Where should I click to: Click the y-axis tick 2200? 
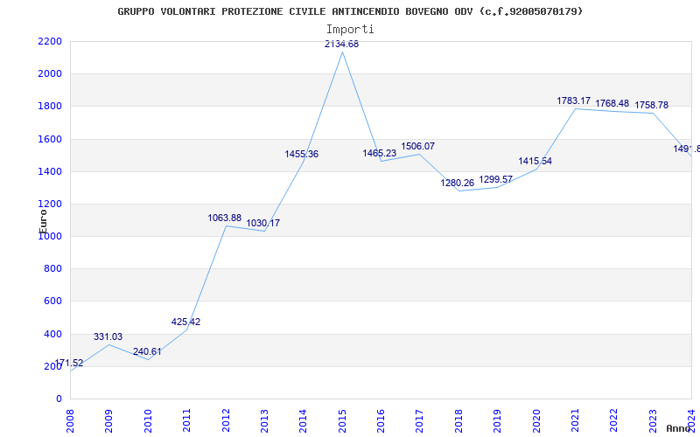pyautogui.click(x=50, y=41)
